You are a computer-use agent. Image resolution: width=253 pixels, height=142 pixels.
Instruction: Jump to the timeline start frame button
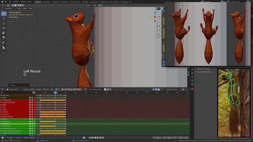point(90,138)
